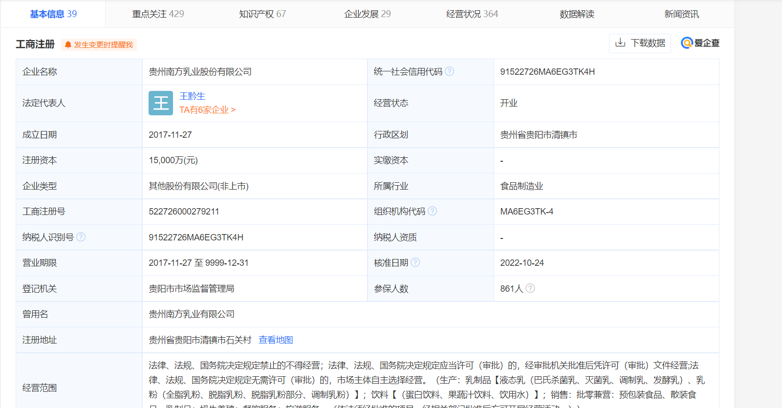Click help icon next to 组织机构代码
The height and width of the screenshot is (408, 782).
432,211
